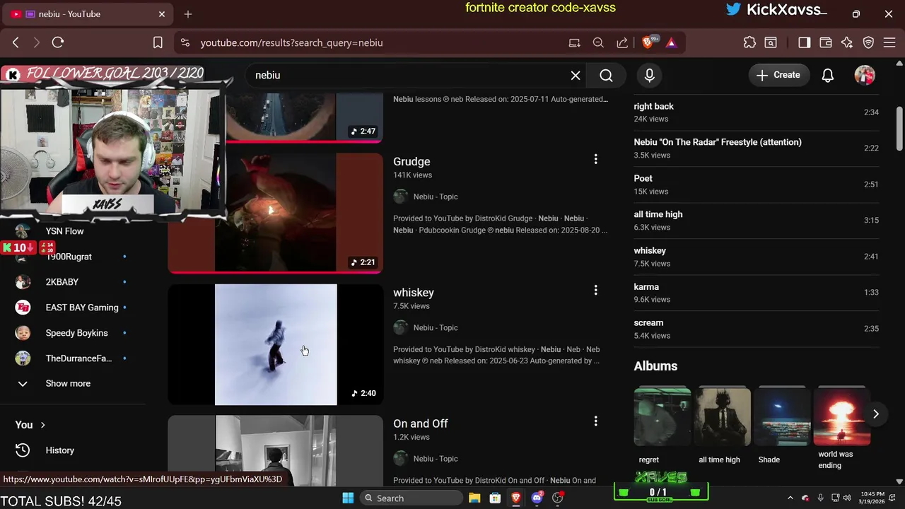Open the whiskey result title link
This screenshot has width=905, height=509.
click(414, 293)
